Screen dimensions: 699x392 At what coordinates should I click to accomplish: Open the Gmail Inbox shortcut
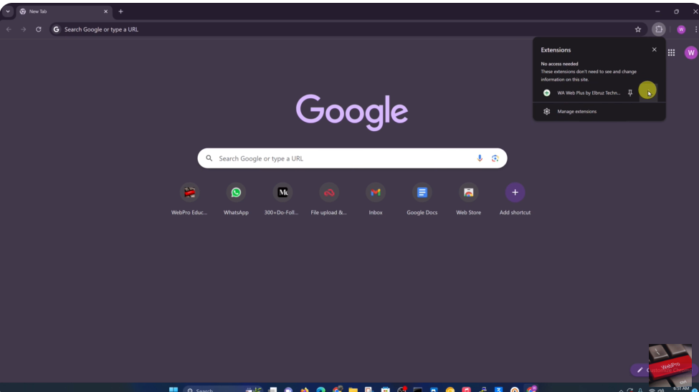(x=376, y=199)
